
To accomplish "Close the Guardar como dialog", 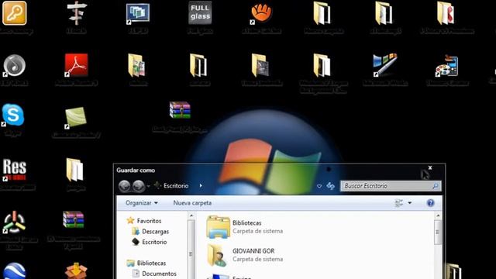I will [430, 167].
